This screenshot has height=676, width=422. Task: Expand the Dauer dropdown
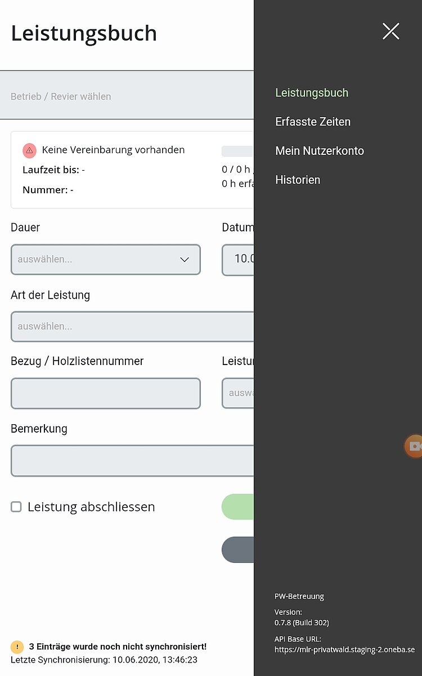(105, 260)
